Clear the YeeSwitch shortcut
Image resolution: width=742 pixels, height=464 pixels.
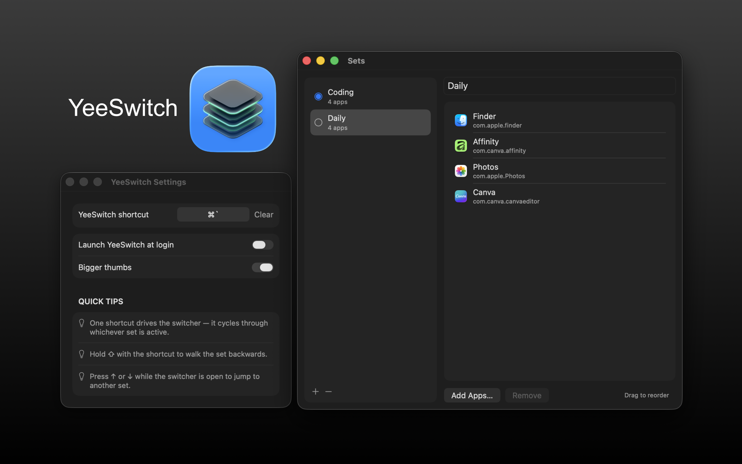(264, 215)
